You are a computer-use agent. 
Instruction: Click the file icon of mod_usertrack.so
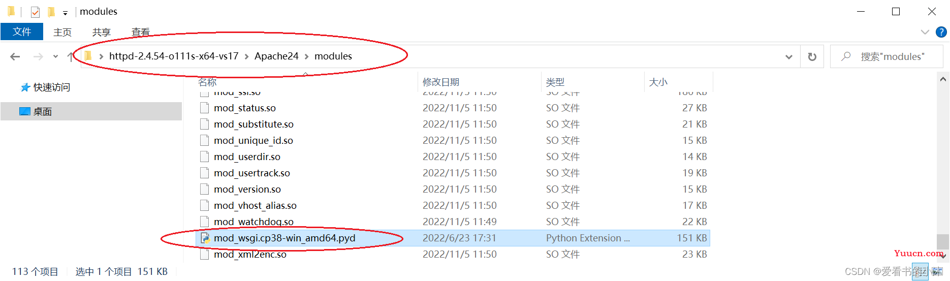205,173
